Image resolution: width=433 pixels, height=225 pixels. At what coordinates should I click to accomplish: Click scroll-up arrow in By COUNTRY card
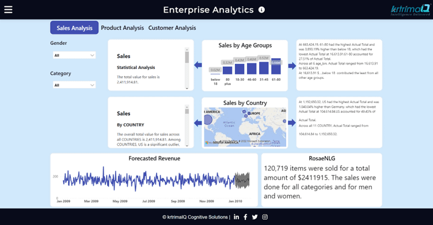click(x=187, y=107)
